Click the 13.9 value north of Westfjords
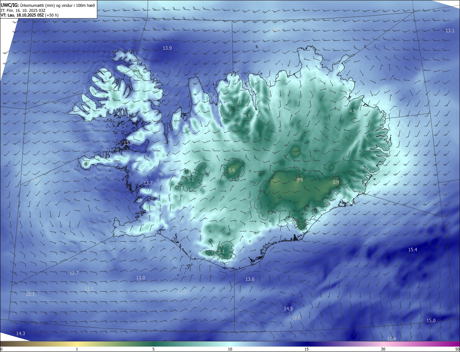This screenshot has width=460, height=352. point(167,48)
